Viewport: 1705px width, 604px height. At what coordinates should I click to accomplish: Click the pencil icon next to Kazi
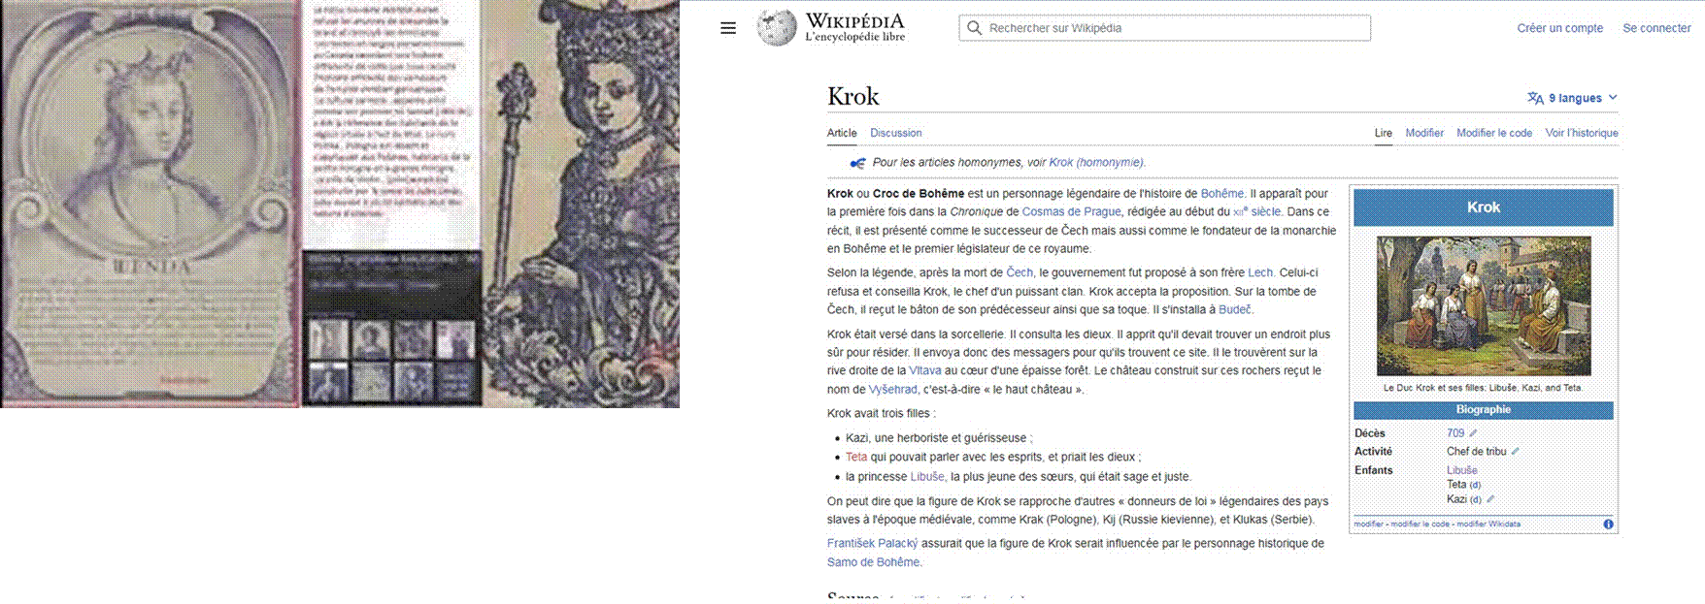pos(1490,499)
